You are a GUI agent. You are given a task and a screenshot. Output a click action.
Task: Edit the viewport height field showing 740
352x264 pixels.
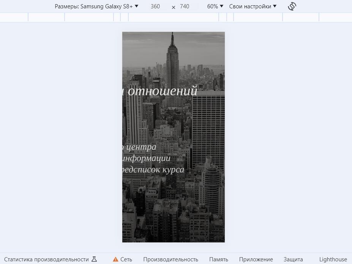tap(185, 6)
